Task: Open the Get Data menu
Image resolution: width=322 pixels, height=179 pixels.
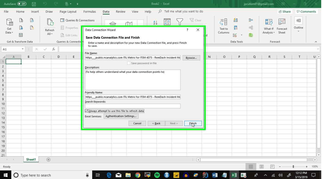Action: 9,26
